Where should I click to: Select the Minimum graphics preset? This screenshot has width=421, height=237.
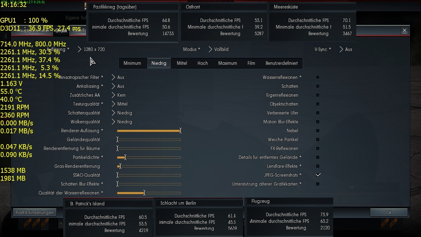(x=132, y=63)
